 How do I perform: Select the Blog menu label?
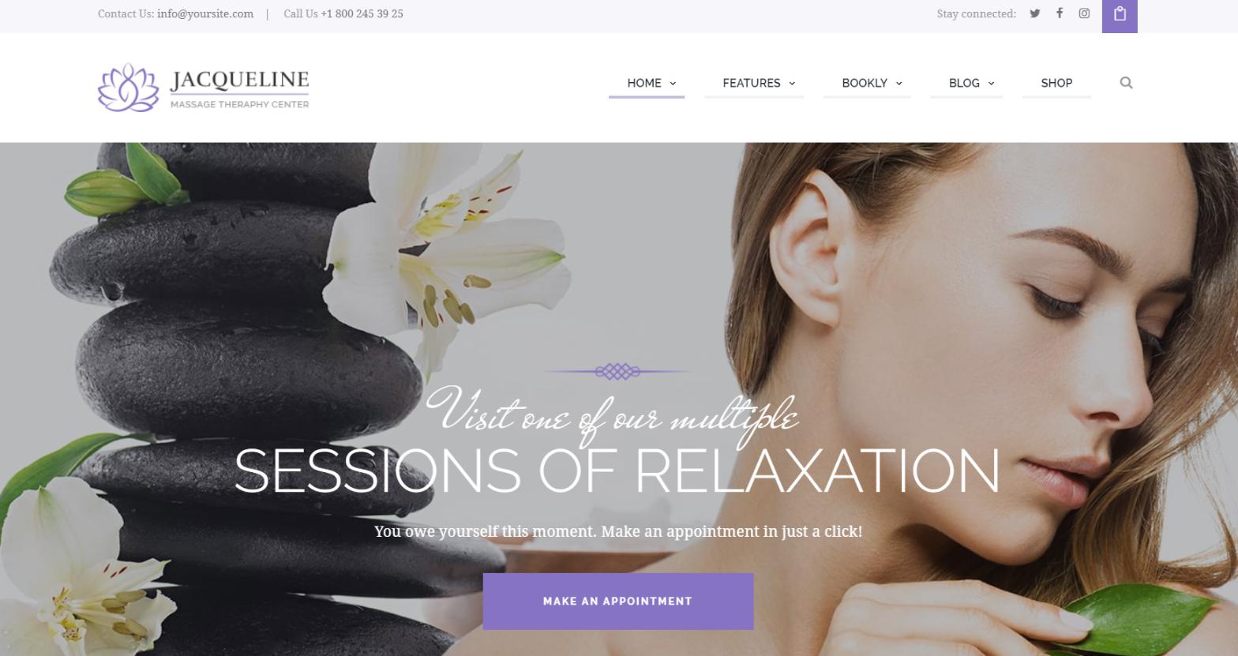point(964,83)
